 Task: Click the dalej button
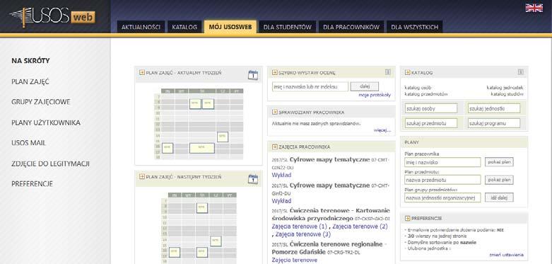pyautogui.click(x=365, y=86)
